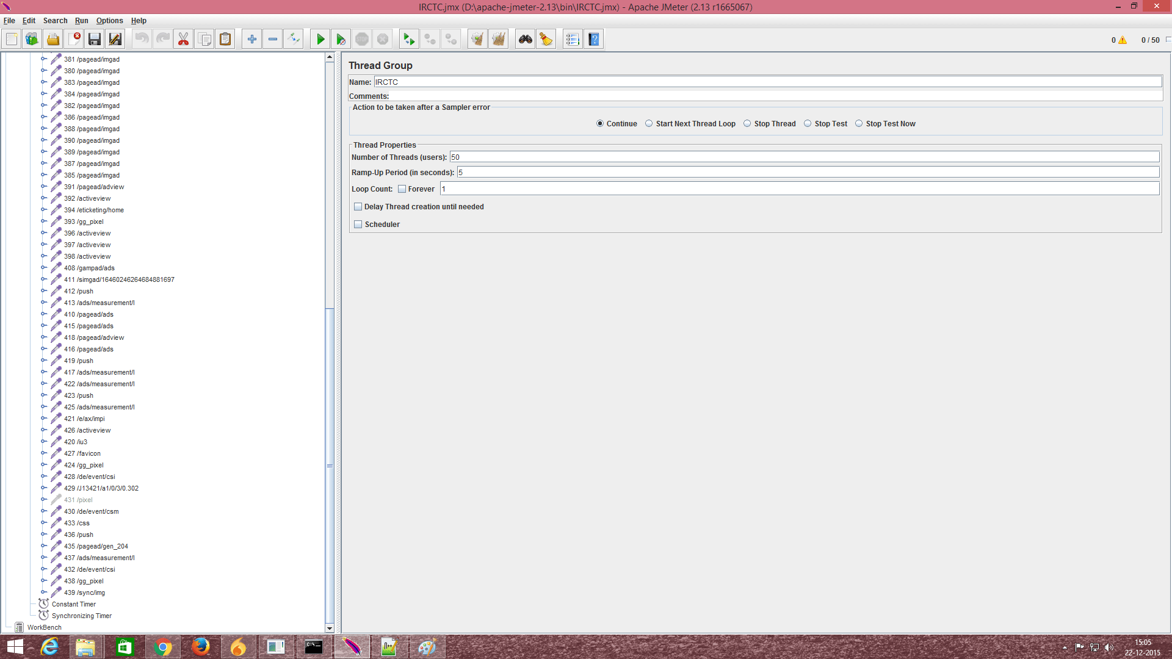The width and height of the screenshot is (1172, 659).
Task: Open the Help menu
Action: coord(139,21)
